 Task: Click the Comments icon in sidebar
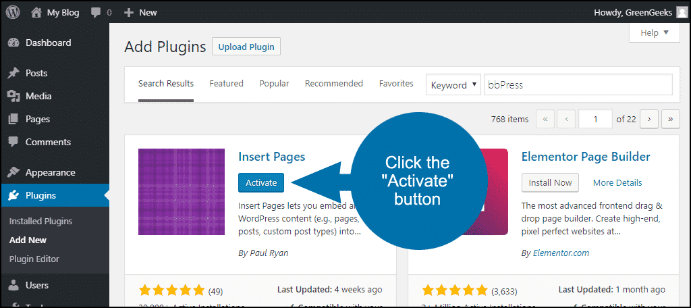13,142
